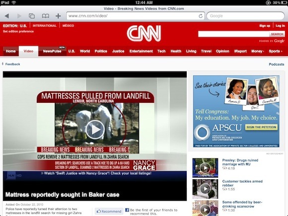This screenshot has height=216, width=288.
Task: Expand the Money menu
Action: (258, 51)
